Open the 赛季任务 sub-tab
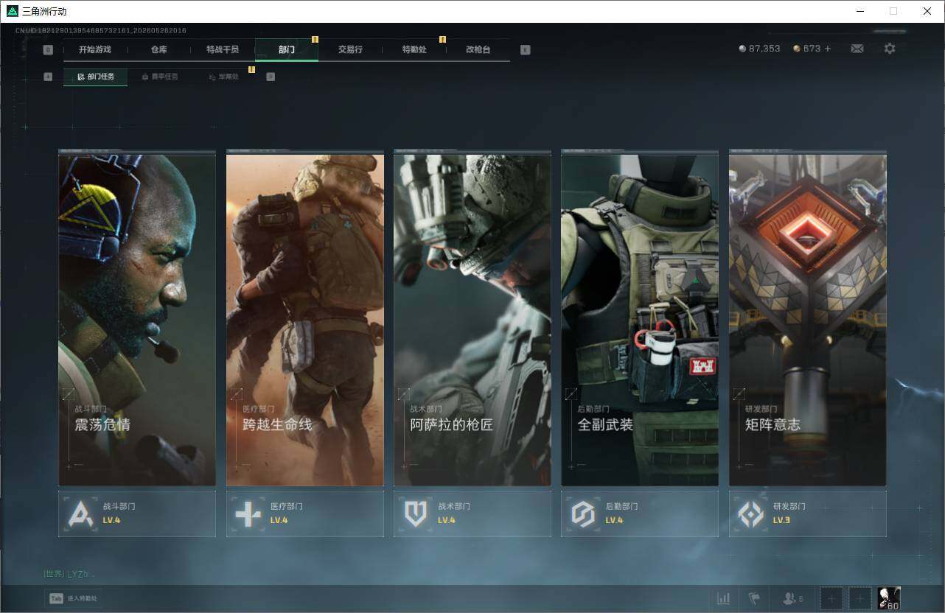Screen dimensions: 945x613 tap(159, 77)
